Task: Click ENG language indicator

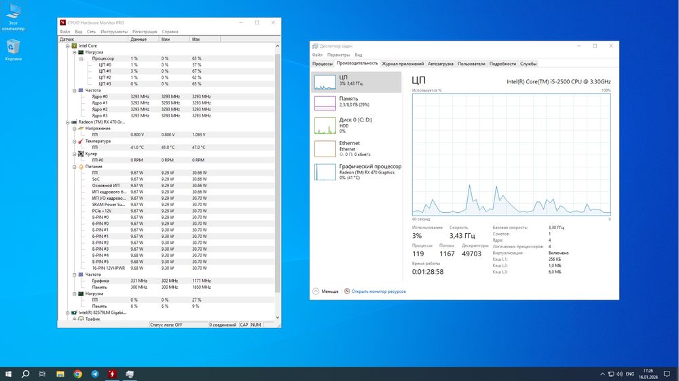Action: (x=630, y=374)
